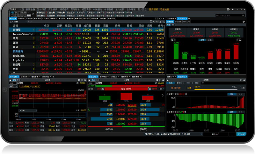Screen dimensions: 255x154
Task: Open the 大盤 menu
Action: click(22, 10)
